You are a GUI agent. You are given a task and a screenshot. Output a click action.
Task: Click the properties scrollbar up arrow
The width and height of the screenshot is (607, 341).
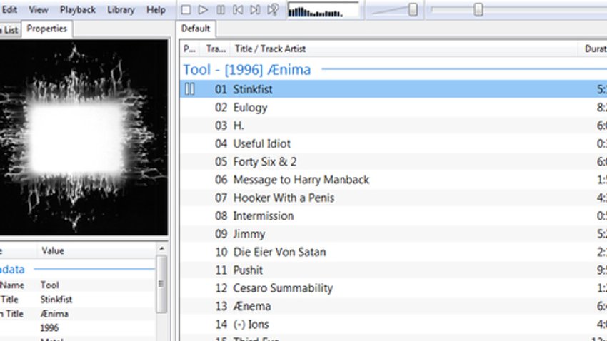tap(162, 248)
